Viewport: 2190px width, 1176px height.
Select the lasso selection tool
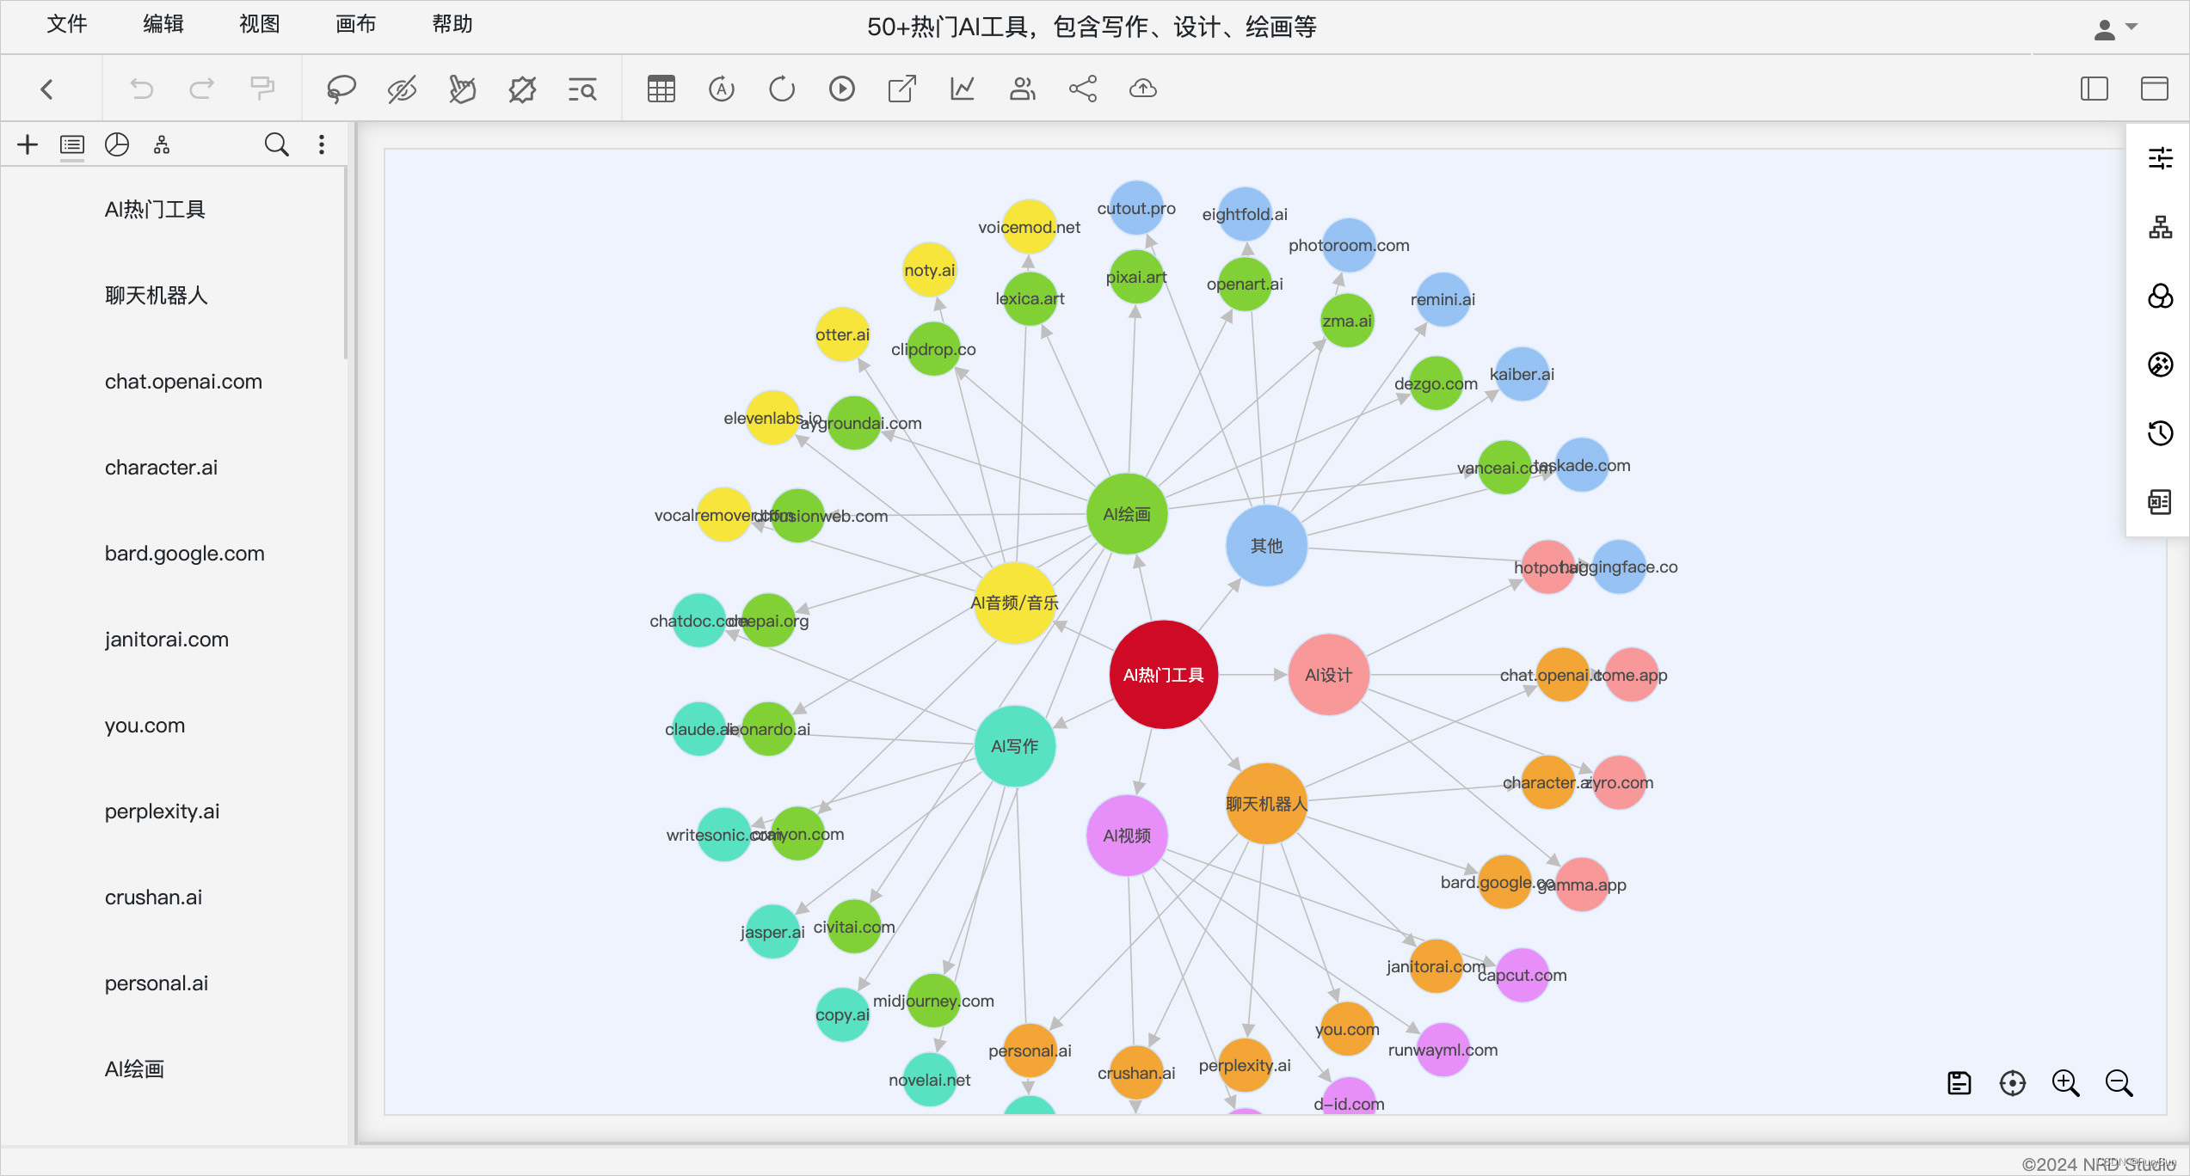(x=341, y=88)
